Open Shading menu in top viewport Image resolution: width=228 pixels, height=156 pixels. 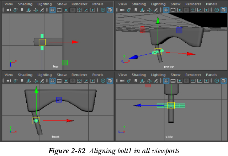click(25, 4)
